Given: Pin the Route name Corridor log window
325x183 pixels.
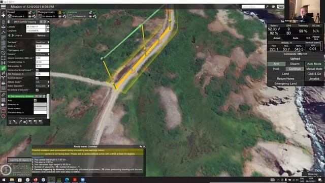Looking at the screenshot, I should coord(141,146).
